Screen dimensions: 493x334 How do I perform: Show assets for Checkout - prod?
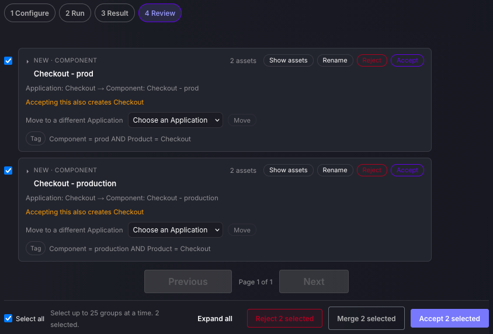pyautogui.click(x=289, y=60)
